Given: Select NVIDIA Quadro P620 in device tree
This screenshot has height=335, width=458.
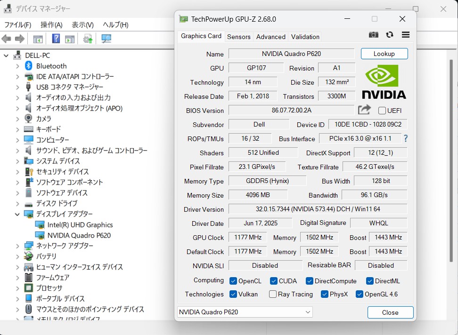Looking at the screenshot, I should click(x=79, y=235).
